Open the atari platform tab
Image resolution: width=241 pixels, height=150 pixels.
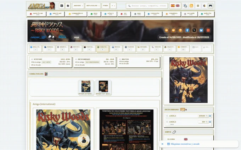coord(109,14)
